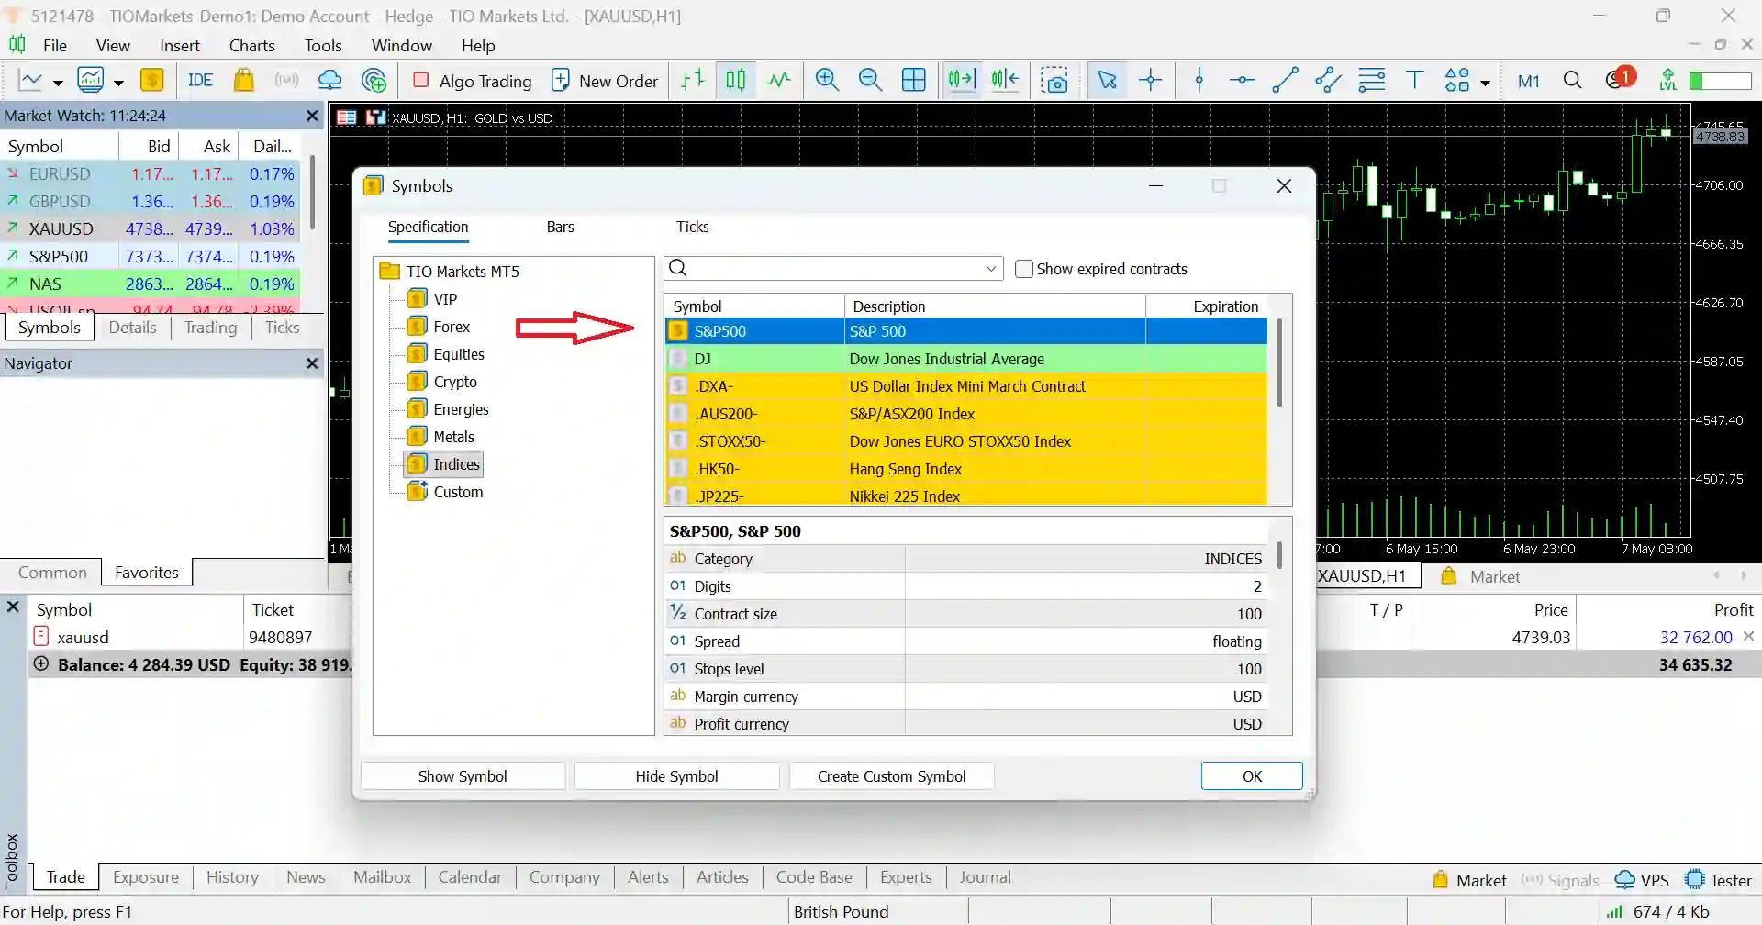Open the chart template dropdown arrow

click(118, 83)
